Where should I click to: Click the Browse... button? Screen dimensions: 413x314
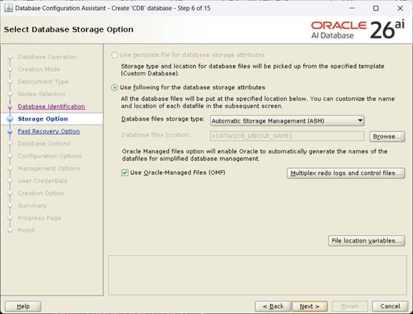click(387, 136)
